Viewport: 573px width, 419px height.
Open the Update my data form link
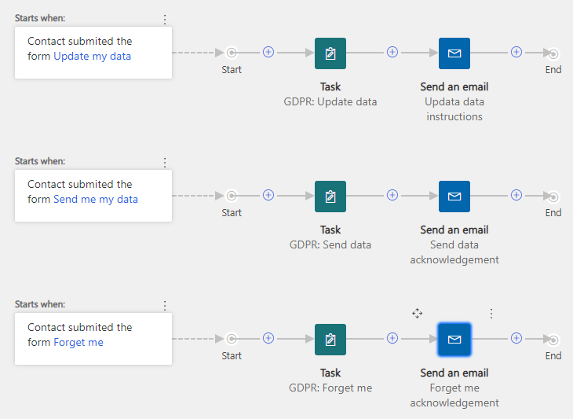tap(93, 56)
